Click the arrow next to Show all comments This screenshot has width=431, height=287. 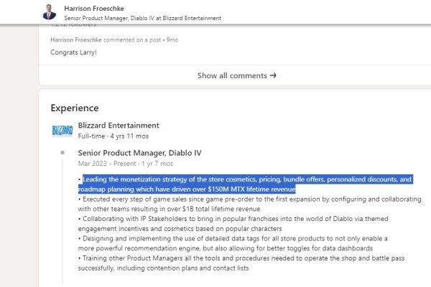(x=273, y=75)
